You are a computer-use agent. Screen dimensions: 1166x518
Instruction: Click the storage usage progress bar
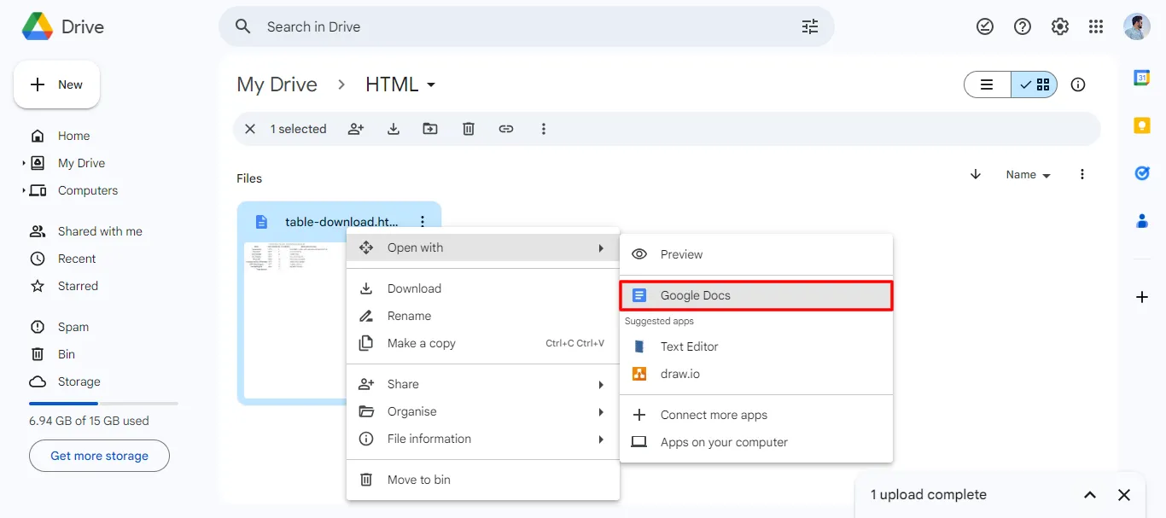coord(102,405)
